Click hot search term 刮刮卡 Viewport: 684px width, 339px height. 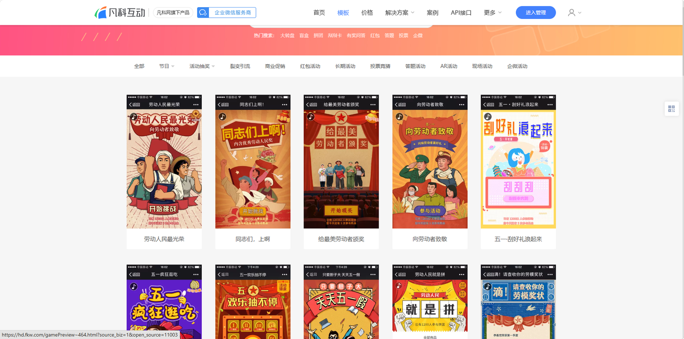[335, 36]
